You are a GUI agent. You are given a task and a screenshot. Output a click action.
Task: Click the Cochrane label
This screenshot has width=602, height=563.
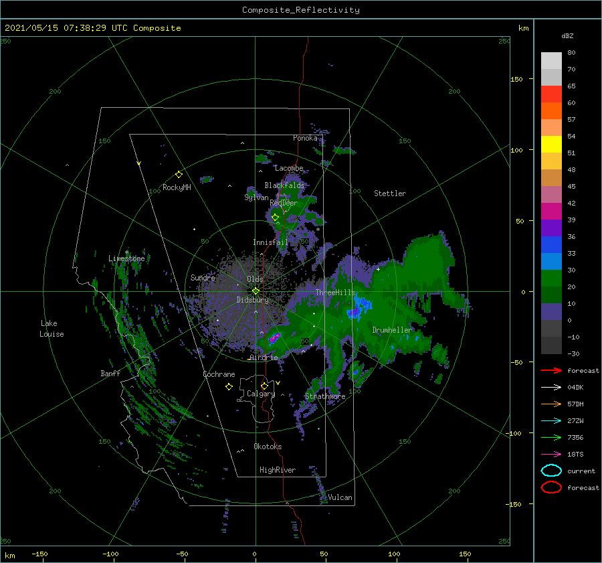click(219, 374)
